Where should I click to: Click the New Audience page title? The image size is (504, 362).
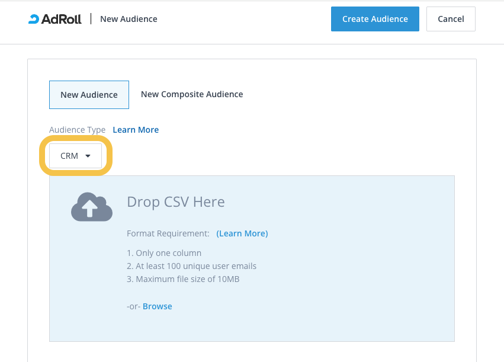pos(129,19)
